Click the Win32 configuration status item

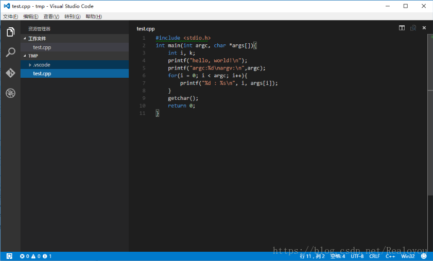408,256
